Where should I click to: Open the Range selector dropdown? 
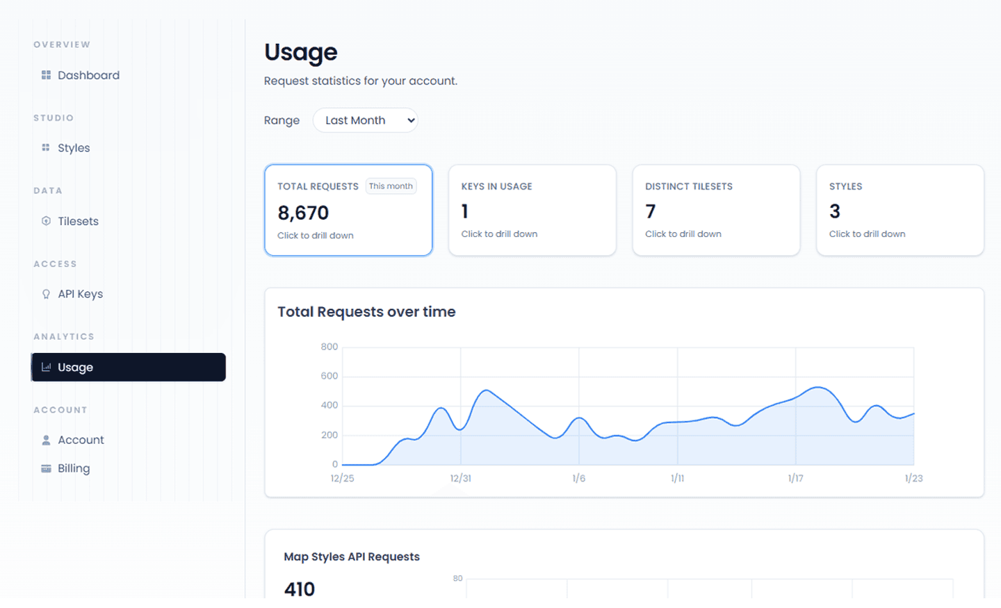[365, 120]
